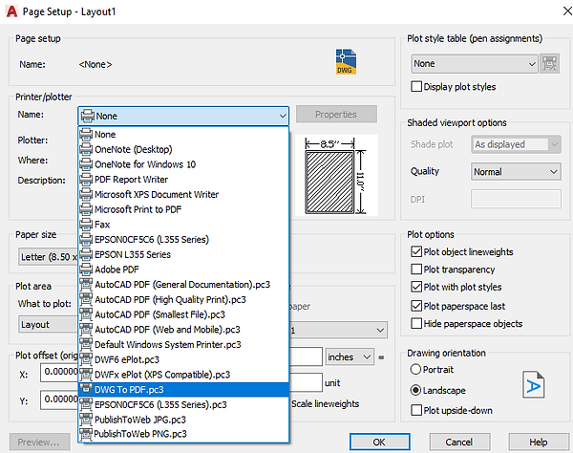Click the OK button
Viewport: 573px width, 453px height.
pyautogui.click(x=380, y=442)
